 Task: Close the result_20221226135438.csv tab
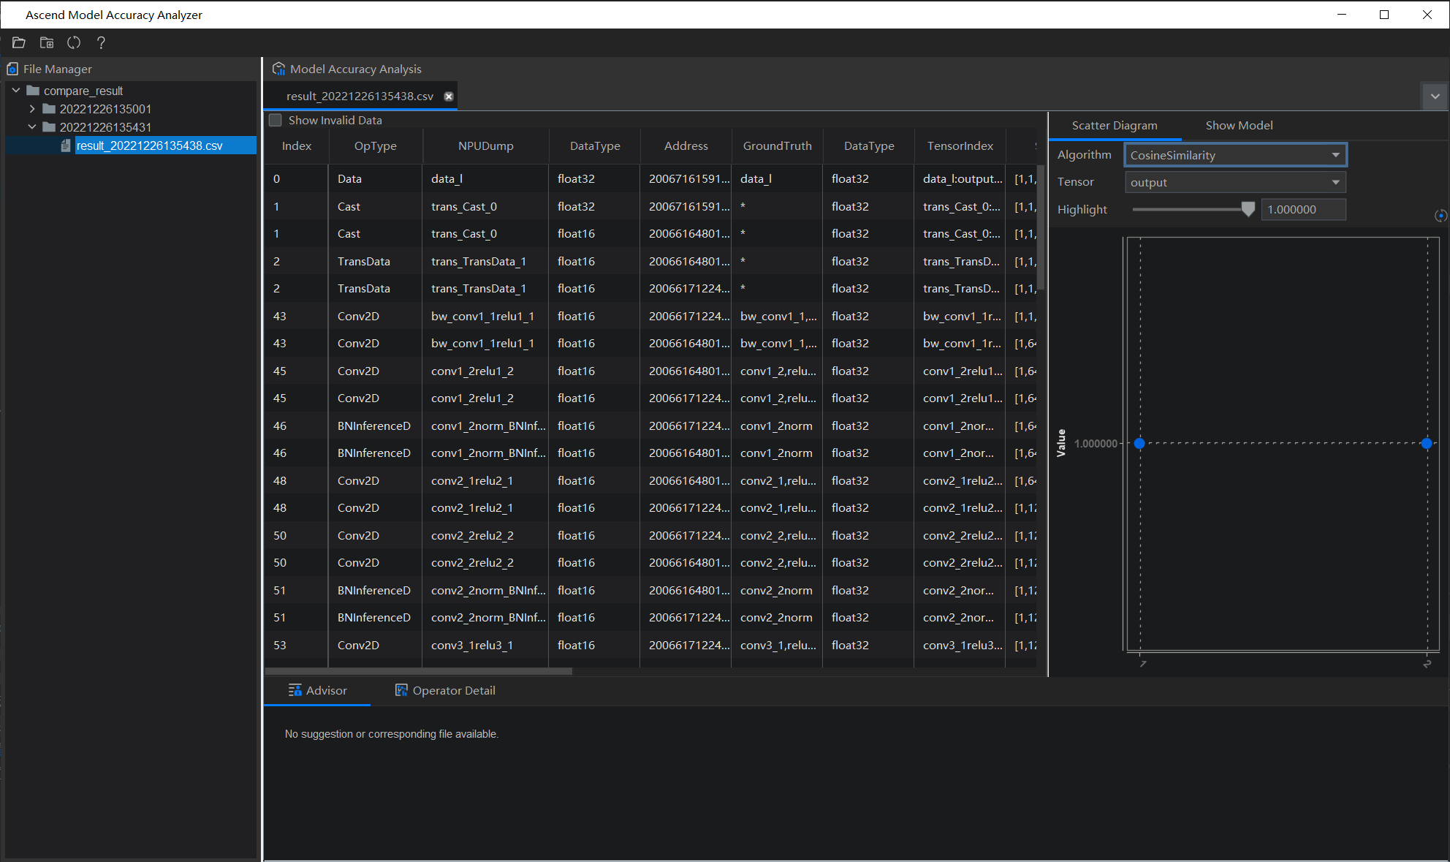[x=449, y=97]
